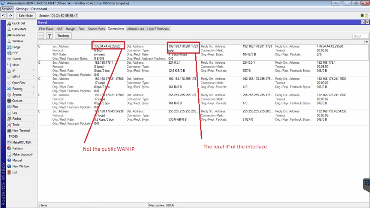This screenshot has height=208, width=370.
Task: Open the Session menu
Action: (7, 9)
